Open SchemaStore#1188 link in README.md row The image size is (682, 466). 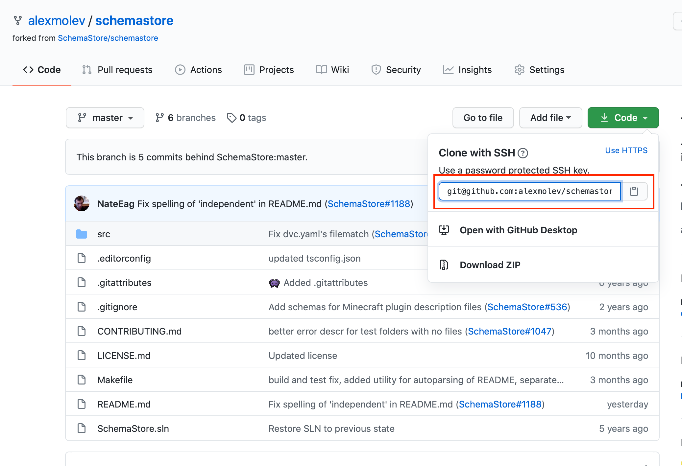coord(500,404)
